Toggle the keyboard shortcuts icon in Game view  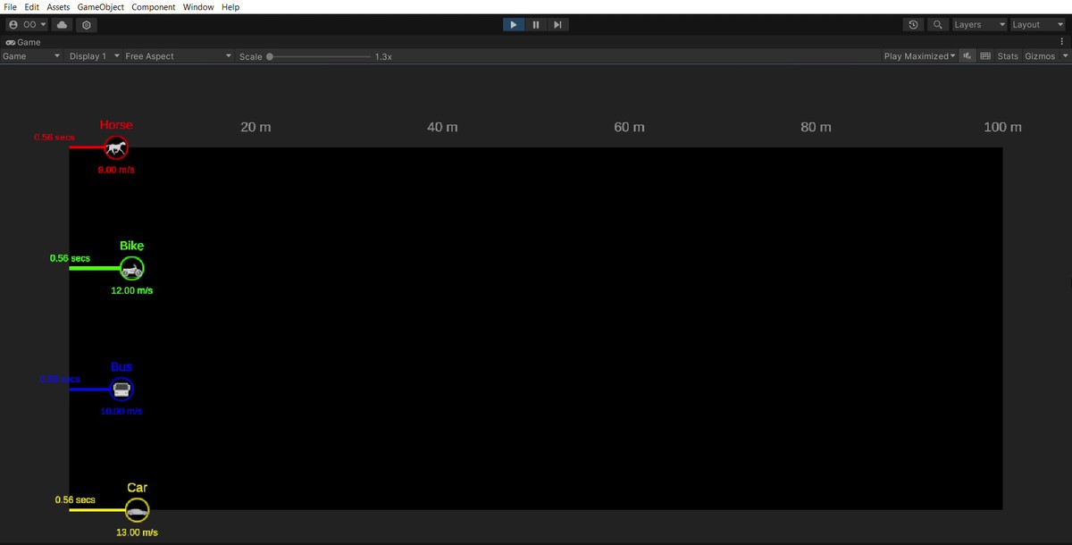[x=985, y=56]
